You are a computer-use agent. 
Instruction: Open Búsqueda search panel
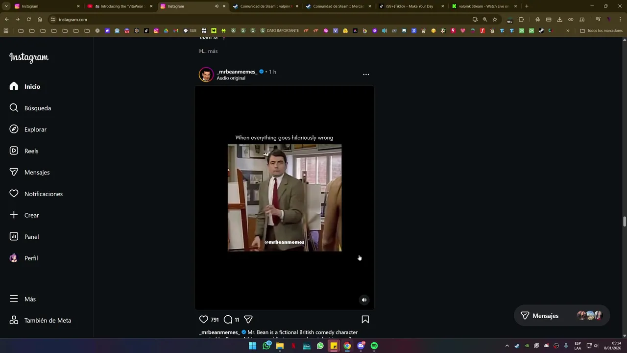[30, 108]
